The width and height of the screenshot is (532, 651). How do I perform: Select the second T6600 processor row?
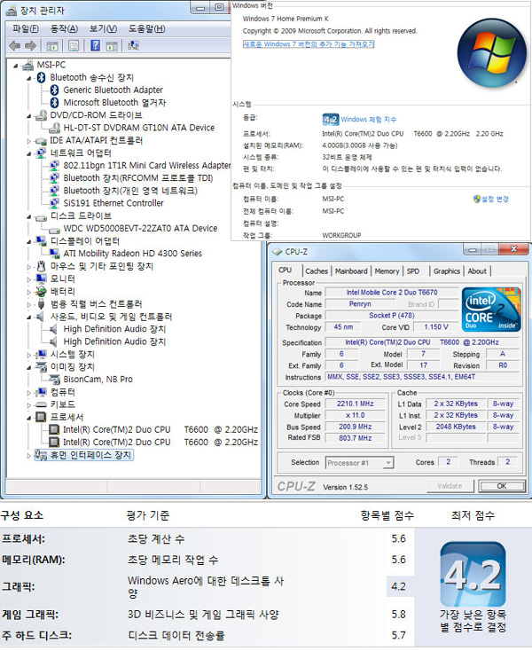(x=160, y=443)
